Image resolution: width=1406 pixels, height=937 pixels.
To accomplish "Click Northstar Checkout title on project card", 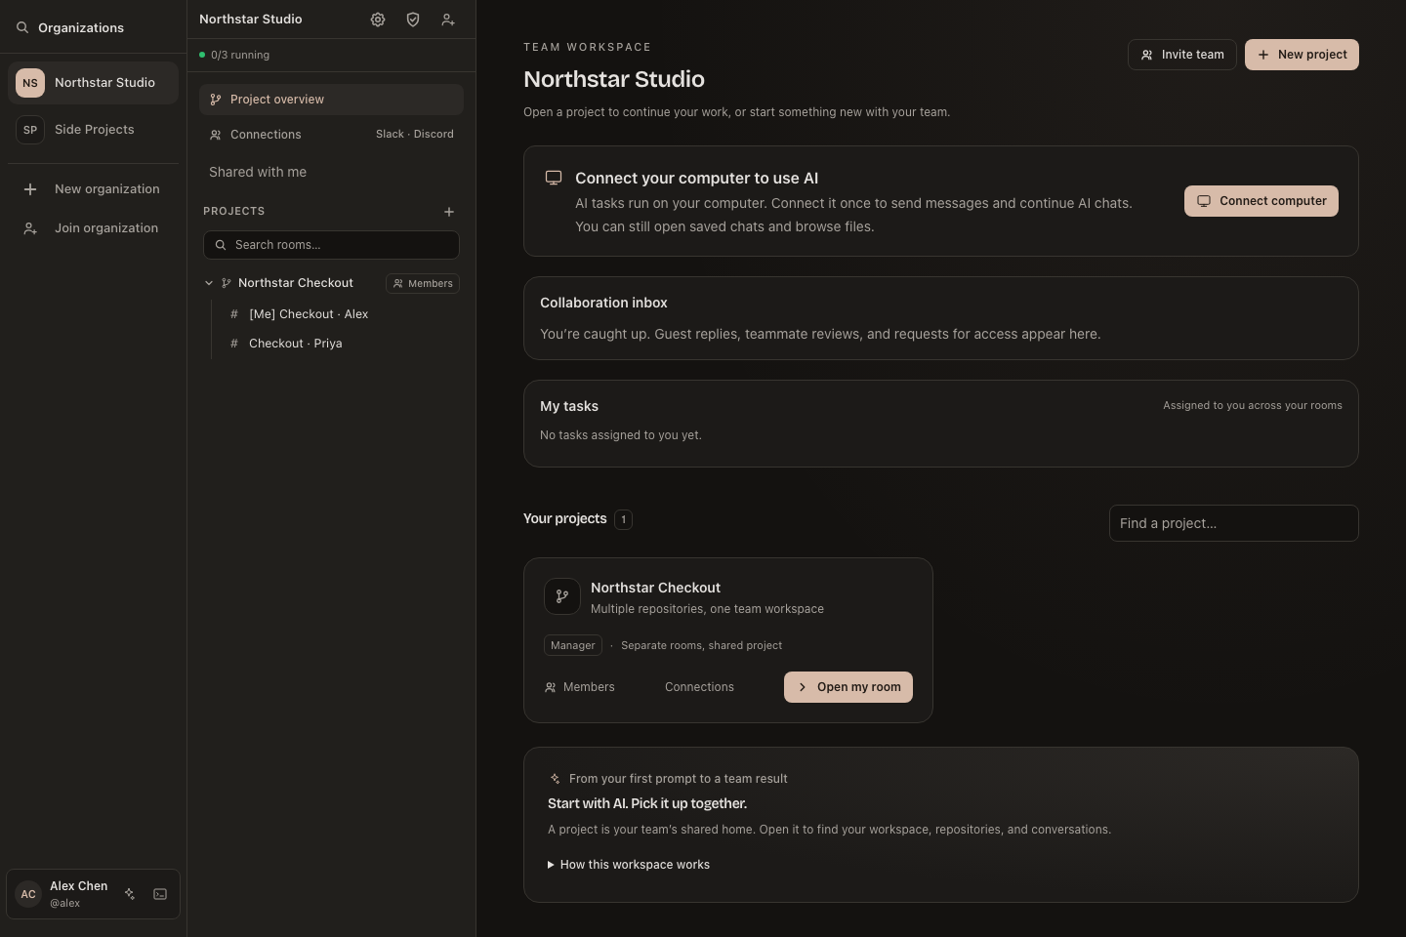I will (655, 588).
